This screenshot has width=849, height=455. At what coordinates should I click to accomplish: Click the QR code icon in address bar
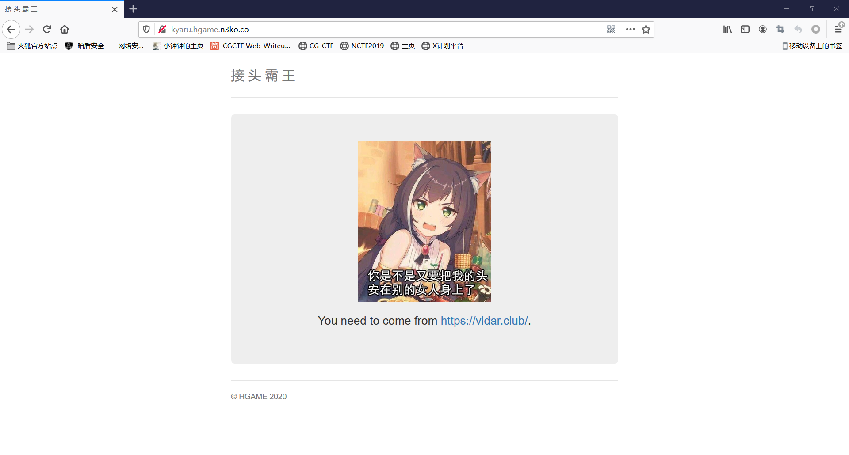tap(611, 29)
